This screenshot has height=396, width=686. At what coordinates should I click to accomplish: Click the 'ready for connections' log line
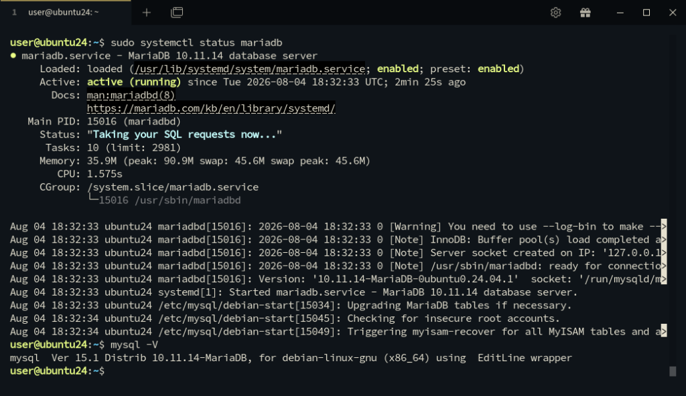click(338, 266)
